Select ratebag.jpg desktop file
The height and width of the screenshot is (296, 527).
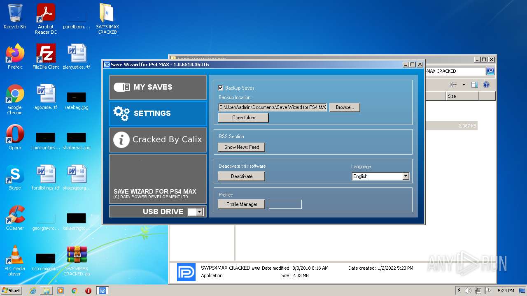(x=77, y=101)
